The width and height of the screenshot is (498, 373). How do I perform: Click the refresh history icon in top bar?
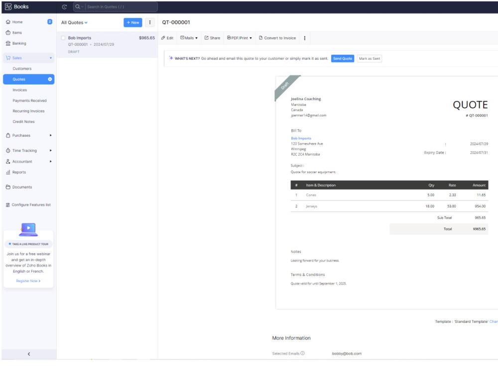tap(64, 6)
